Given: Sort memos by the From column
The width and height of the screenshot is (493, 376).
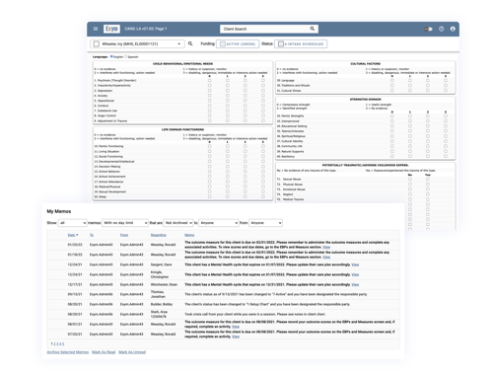Looking at the screenshot, I should [x=124, y=235].
